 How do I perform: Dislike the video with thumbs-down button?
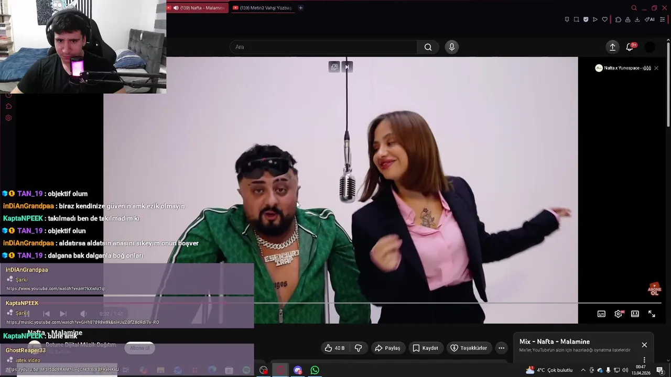tap(359, 348)
